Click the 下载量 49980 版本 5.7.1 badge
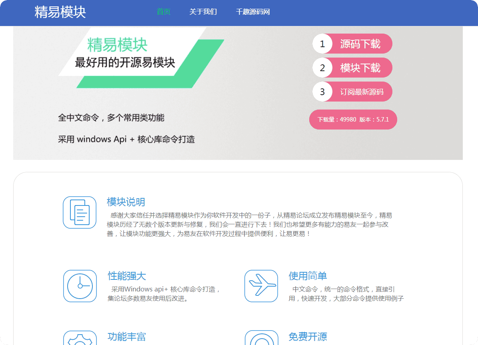478x345 pixels. 353,119
